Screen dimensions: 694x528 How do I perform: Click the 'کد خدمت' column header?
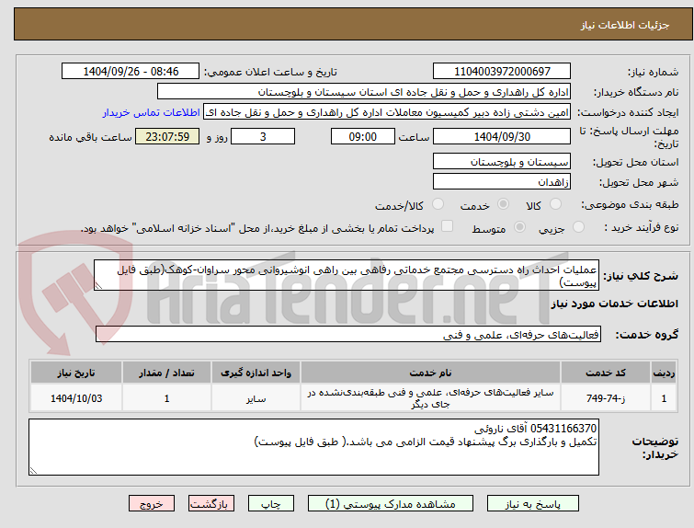click(605, 373)
